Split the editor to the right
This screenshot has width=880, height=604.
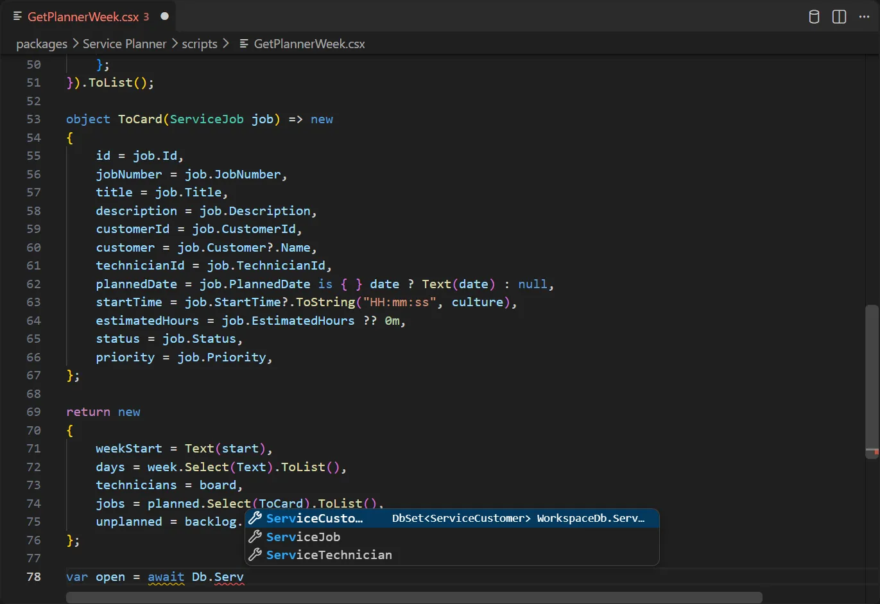[x=839, y=17]
